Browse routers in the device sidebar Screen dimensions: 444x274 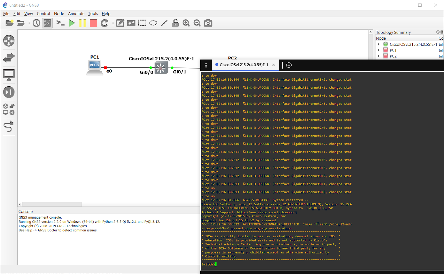pos(9,41)
